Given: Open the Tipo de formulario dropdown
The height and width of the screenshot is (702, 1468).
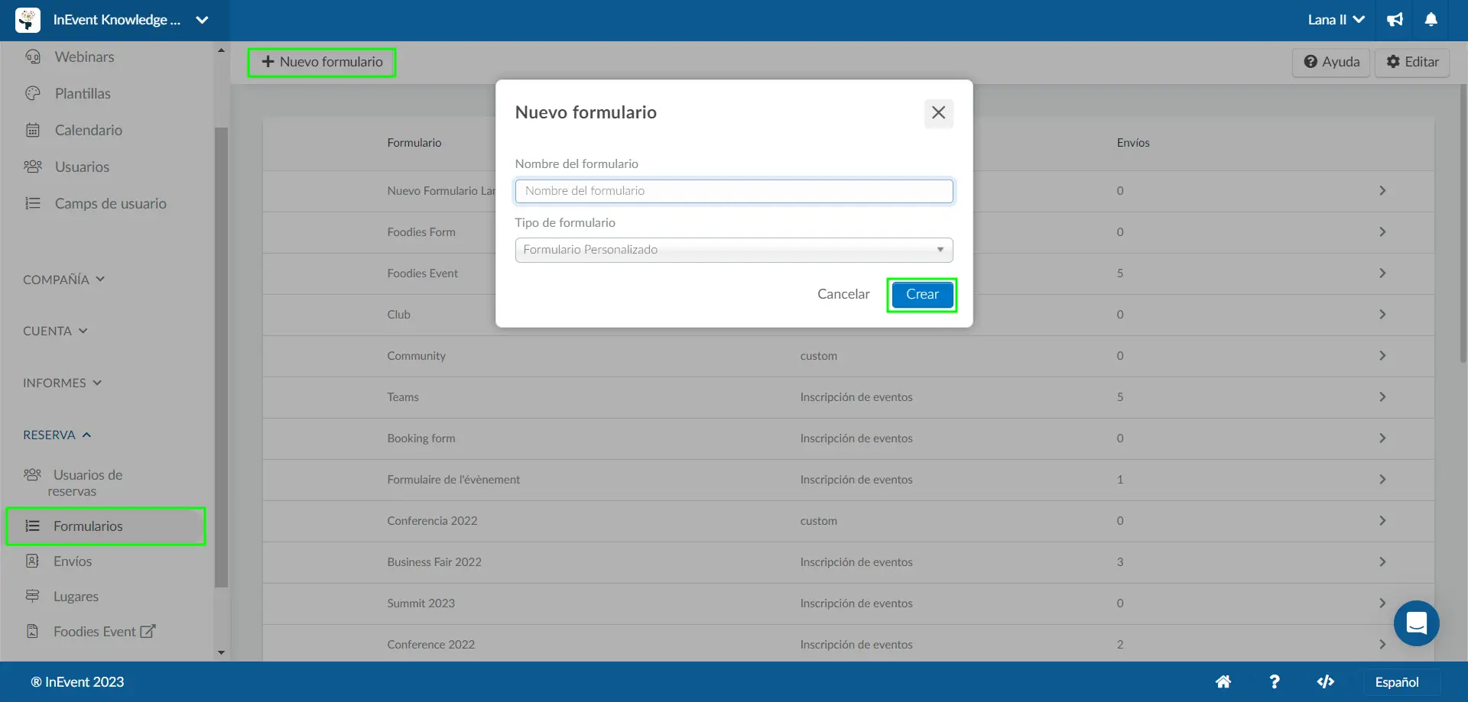Looking at the screenshot, I should [734, 251].
